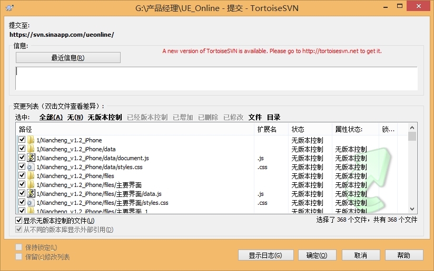434x271 pixels.
Task: Click the 主要界面/styles.css file icon
Action: 31,203
